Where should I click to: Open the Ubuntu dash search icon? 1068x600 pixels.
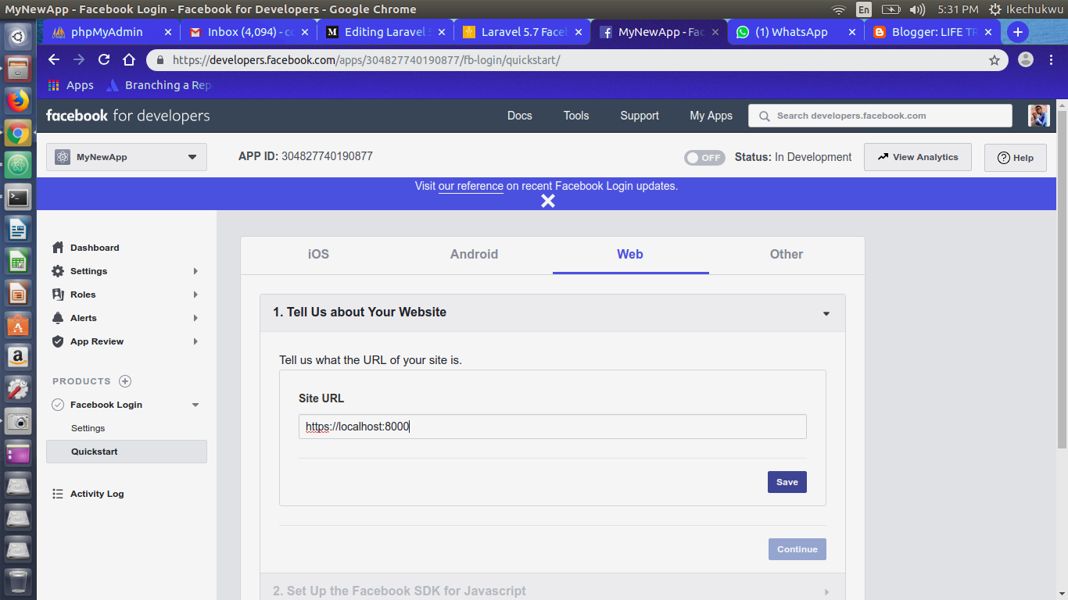point(18,36)
